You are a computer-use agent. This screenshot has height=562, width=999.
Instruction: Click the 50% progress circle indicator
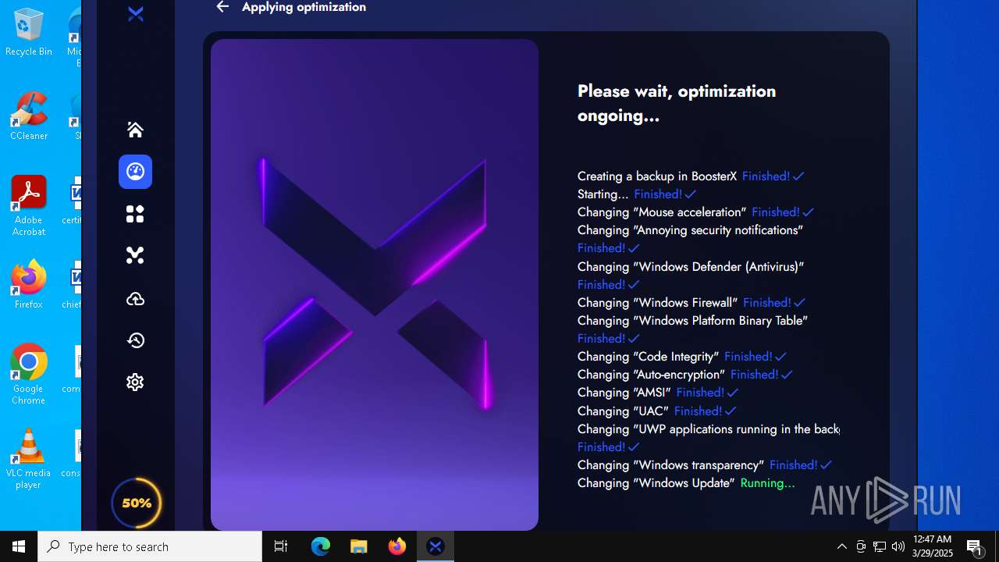pyautogui.click(x=137, y=503)
